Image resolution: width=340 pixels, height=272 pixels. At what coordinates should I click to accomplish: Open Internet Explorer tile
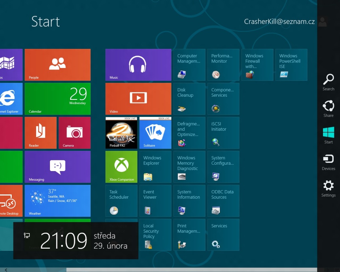(11, 99)
